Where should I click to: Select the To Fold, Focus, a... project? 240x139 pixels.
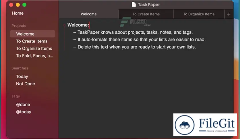point(35,56)
